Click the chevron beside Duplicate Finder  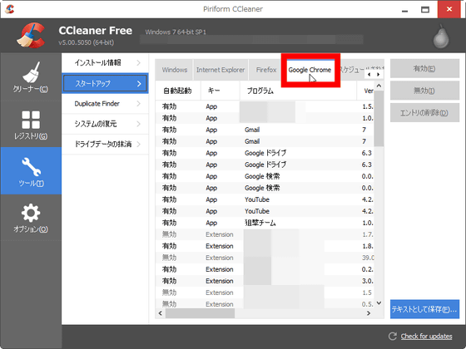pos(139,104)
